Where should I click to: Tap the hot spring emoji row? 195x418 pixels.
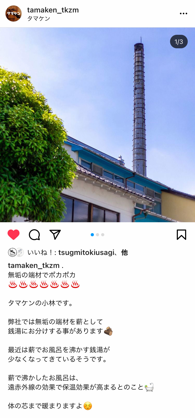44,285
